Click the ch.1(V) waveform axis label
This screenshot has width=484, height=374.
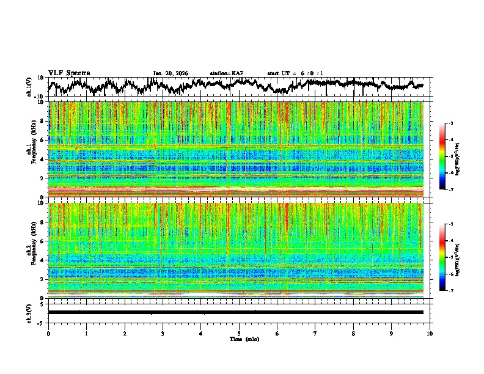29,87
